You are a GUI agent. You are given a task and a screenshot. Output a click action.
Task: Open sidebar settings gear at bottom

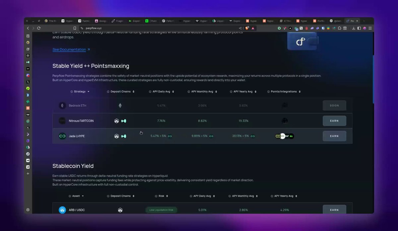click(x=28, y=210)
